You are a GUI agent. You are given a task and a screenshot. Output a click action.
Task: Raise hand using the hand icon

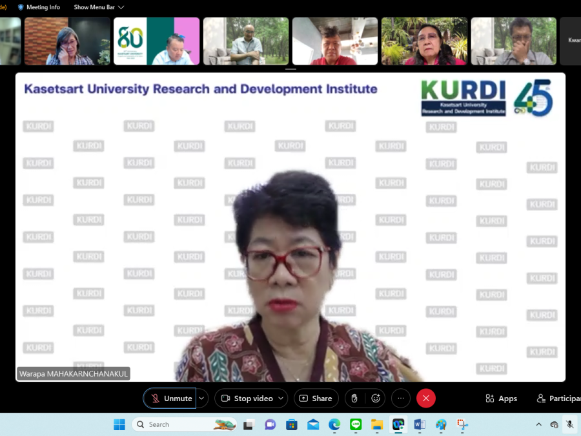coord(354,399)
